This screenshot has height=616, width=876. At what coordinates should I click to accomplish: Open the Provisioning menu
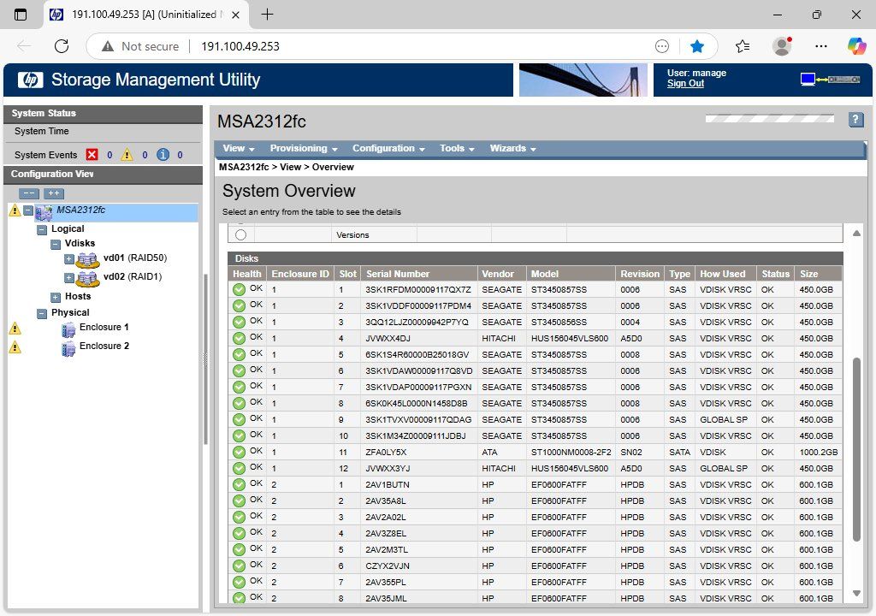pos(304,149)
